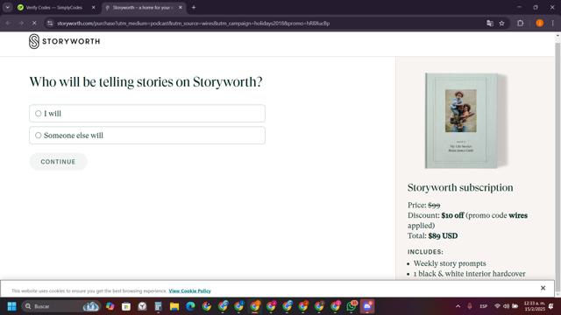Viewport: 561px width, 315px height.
Task: Click the Storyworth logo in the header
Action: (x=64, y=41)
